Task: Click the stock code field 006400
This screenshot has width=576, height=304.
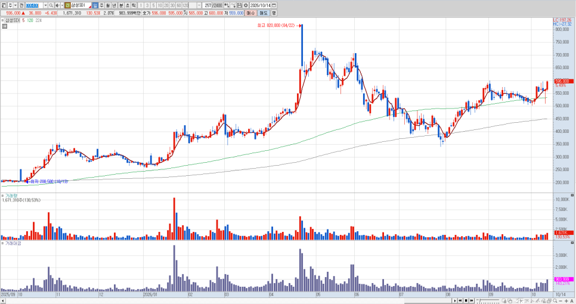Action: coord(34,5)
